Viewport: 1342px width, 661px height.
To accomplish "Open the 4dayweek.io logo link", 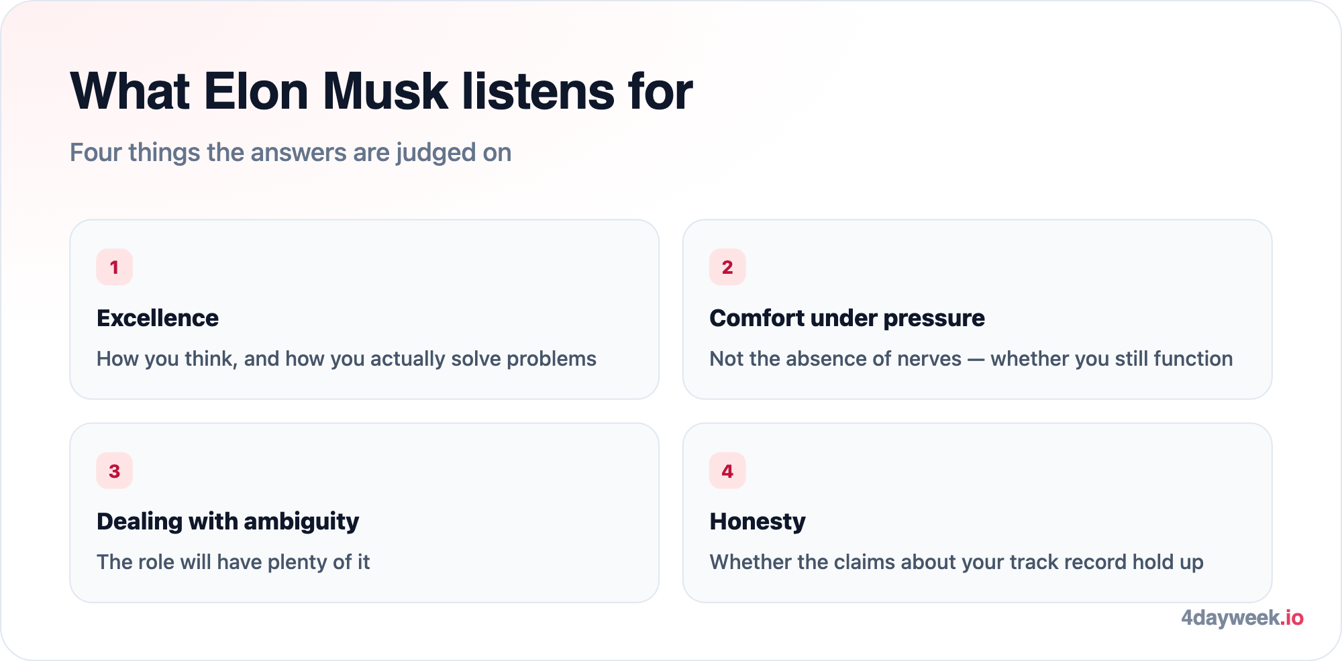I will coord(1242,617).
